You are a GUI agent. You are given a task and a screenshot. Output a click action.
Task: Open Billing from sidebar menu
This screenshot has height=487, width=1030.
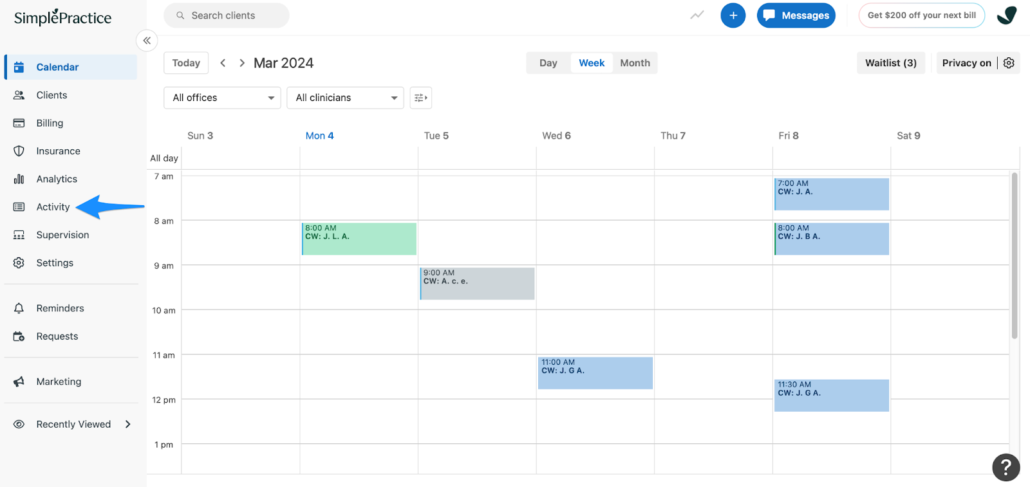pos(50,123)
